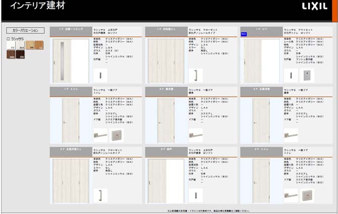The image size is (338, 214).
Task: Toggle the ラシッサS checkbox
Action: coord(8,39)
